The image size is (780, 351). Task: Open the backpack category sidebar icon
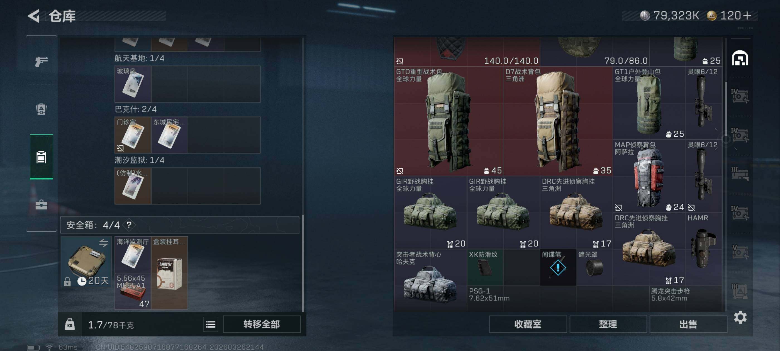pyautogui.click(x=41, y=109)
